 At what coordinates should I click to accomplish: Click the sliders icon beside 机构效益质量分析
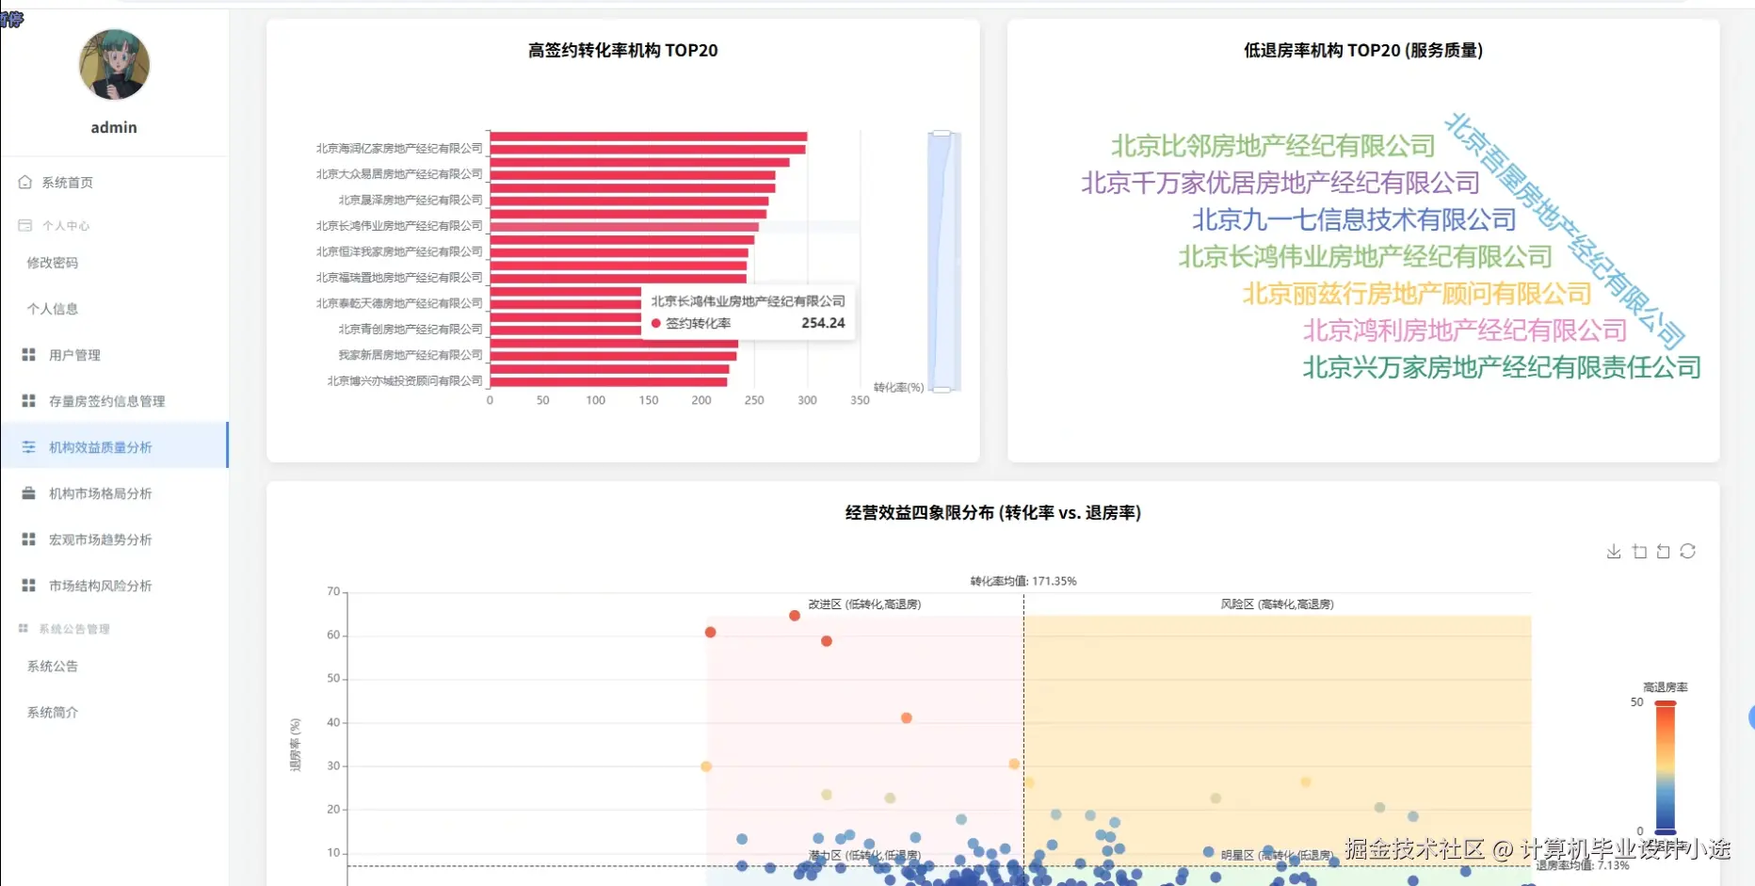click(28, 446)
